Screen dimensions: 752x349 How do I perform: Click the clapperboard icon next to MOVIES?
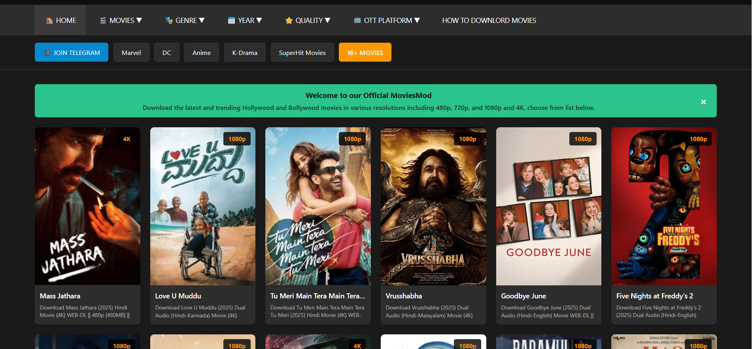click(103, 21)
